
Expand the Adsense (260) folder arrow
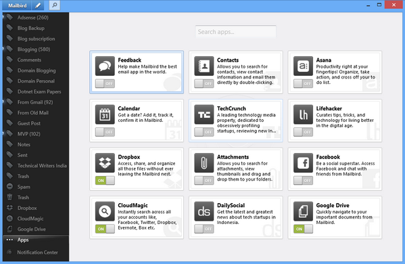click(3, 18)
